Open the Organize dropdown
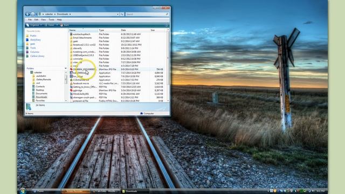The height and width of the screenshot is (194, 345). pos(34,25)
